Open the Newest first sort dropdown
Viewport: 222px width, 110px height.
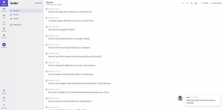216,3
